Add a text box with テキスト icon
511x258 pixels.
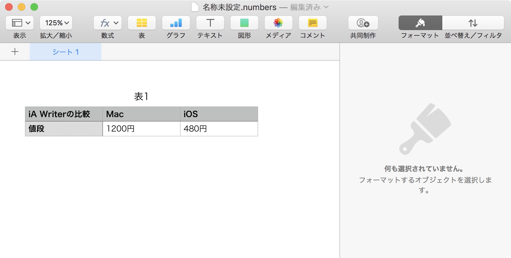210,23
